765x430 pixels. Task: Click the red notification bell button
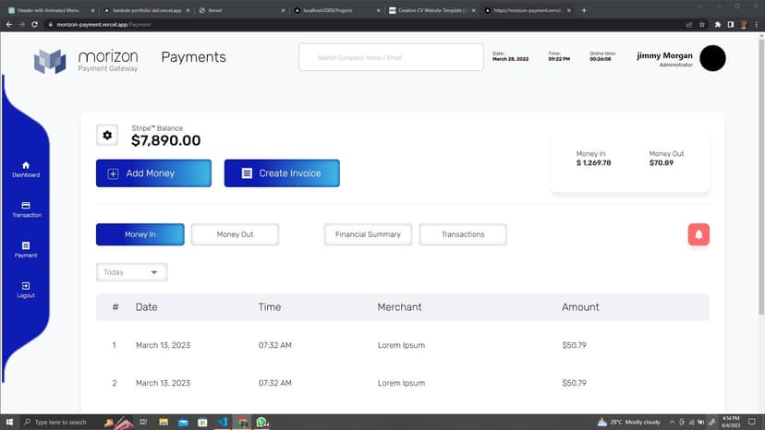click(698, 234)
